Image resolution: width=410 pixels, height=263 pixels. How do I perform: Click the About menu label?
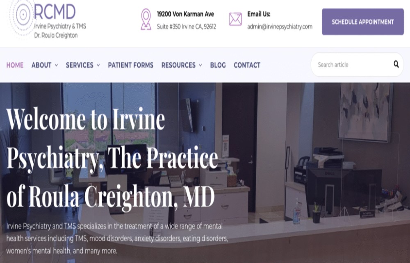coord(41,65)
